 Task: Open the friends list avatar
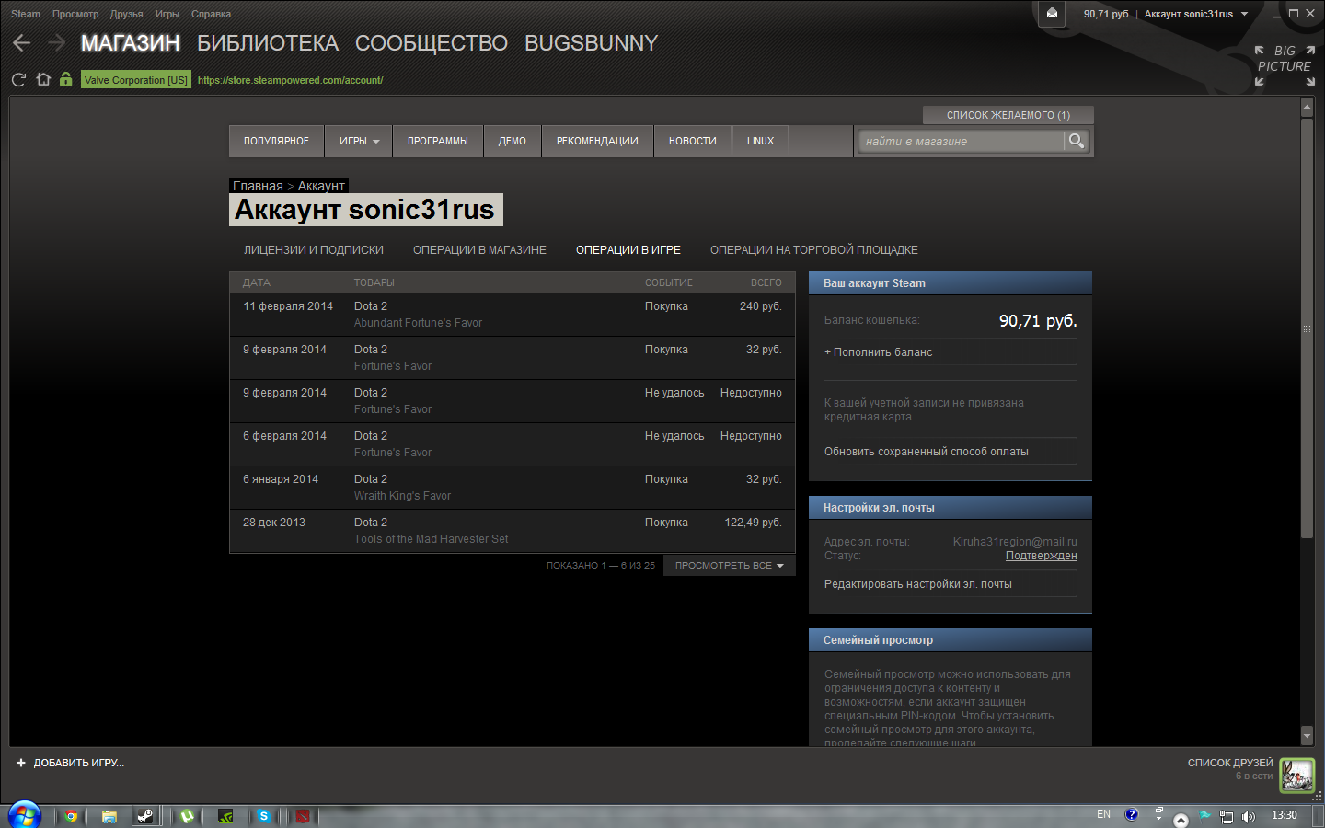pyautogui.click(x=1297, y=776)
